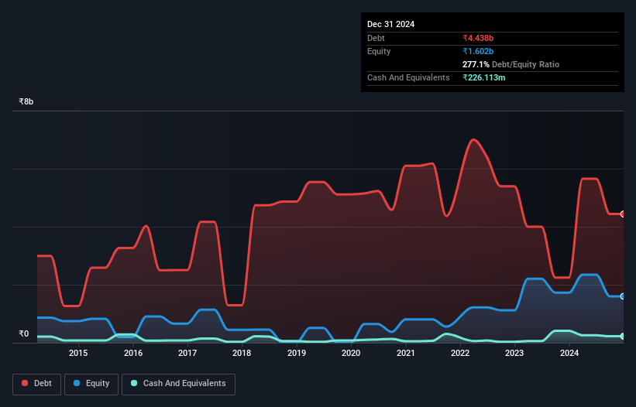Image resolution: width=636 pixels, height=407 pixels.
Task: Toggle the Equity series legend button
Action: point(91,384)
